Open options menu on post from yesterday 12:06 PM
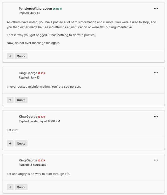The width and height of the screenshot is (167, 195). point(156,116)
